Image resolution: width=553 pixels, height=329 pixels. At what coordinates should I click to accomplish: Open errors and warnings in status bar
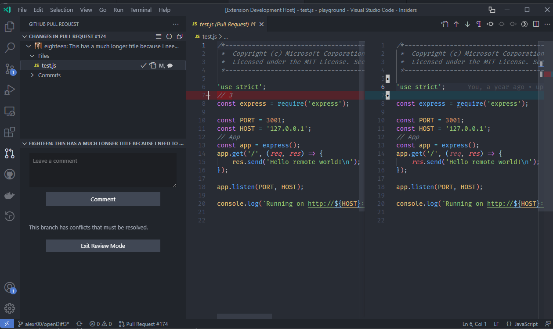[101, 324]
